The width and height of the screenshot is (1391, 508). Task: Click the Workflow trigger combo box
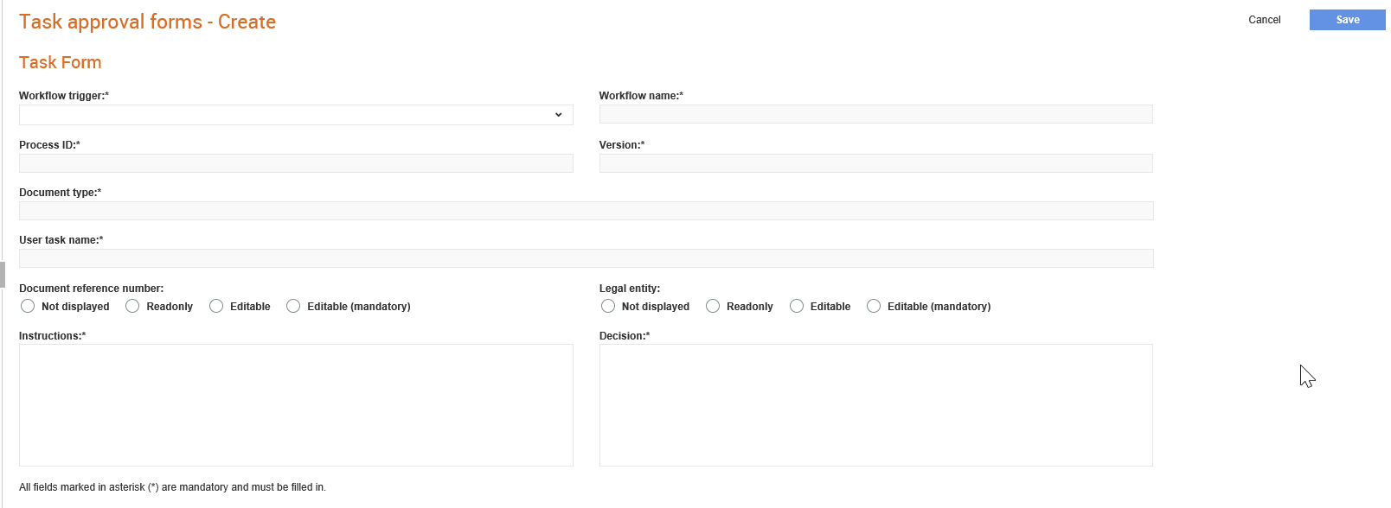(296, 115)
